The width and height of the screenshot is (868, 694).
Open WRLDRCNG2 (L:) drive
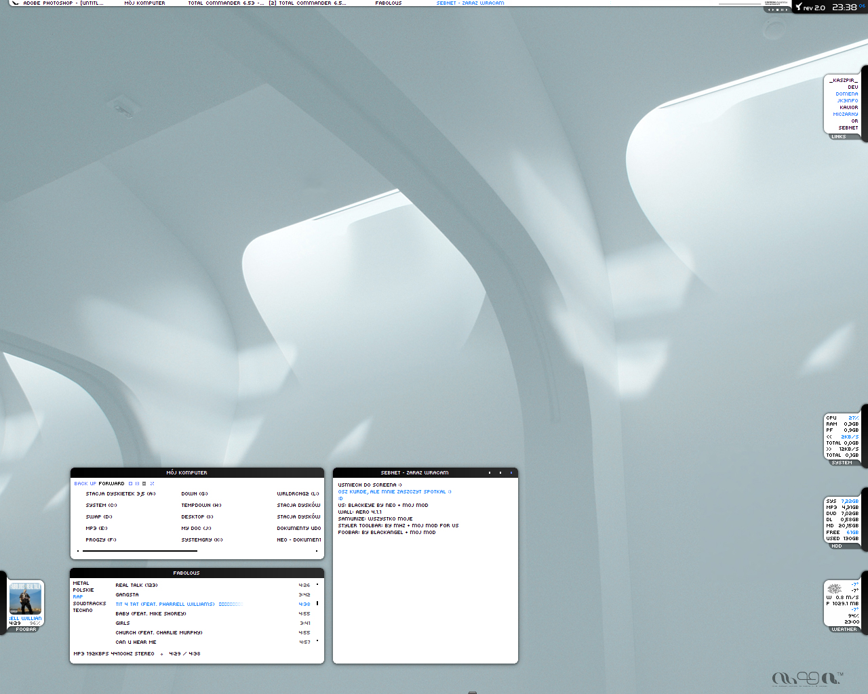coord(298,494)
